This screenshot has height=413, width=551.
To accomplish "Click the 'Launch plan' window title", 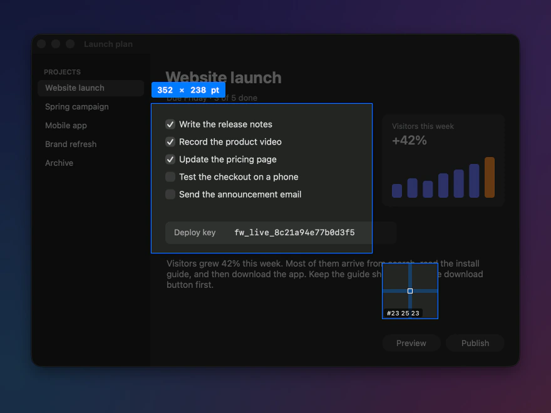I will coord(108,44).
